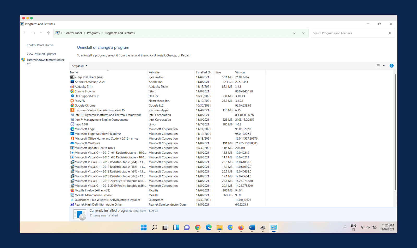Click the Windows Start button
The width and height of the screenshot is (417, 248).
(x=144, y=227)
